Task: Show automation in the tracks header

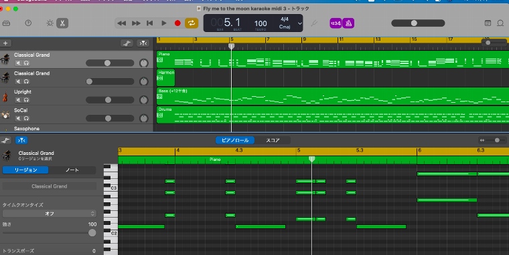Action: 127,43
